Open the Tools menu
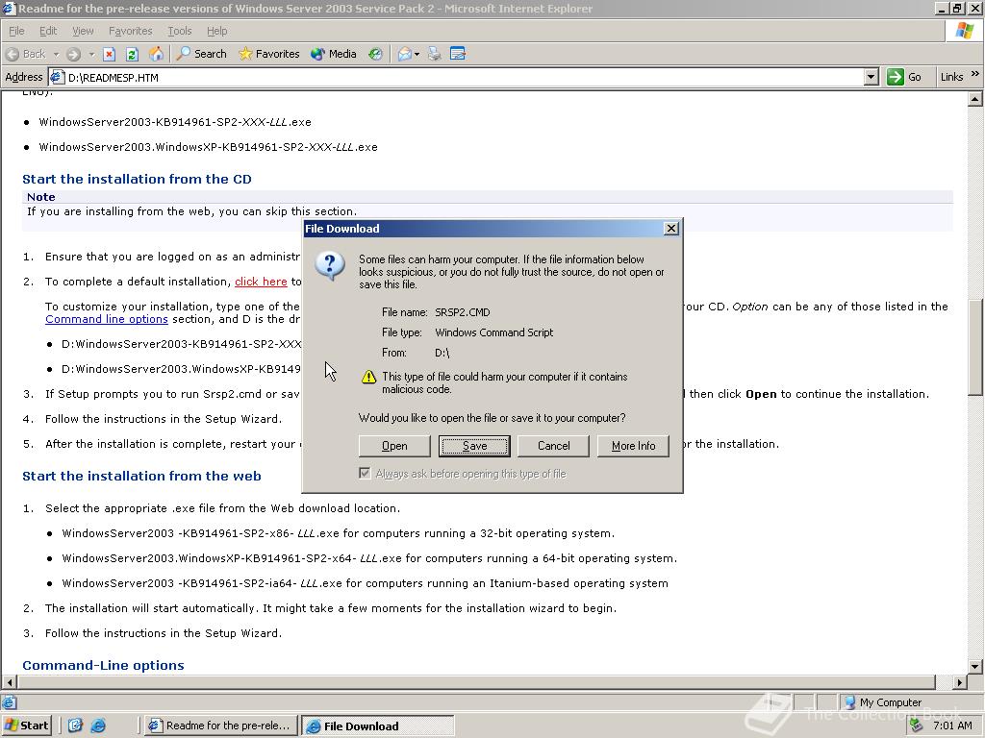 click(179, 31)
